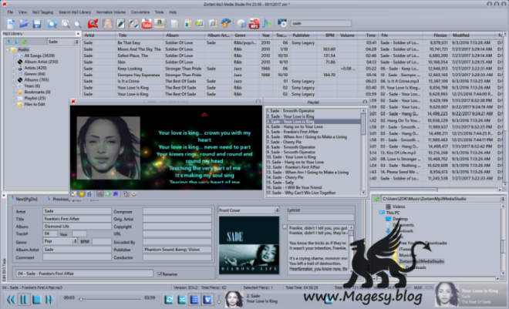Screen dimensions: 509x309
Task: Click the green drive icon above the folder tree
Action: click(x=377, y=199)
